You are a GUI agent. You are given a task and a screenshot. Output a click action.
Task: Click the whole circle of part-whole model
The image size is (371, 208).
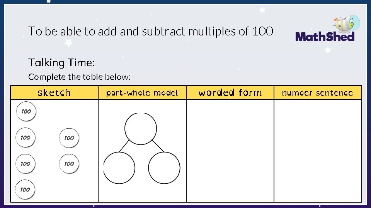pyautogui.click(x=141, y=129)
